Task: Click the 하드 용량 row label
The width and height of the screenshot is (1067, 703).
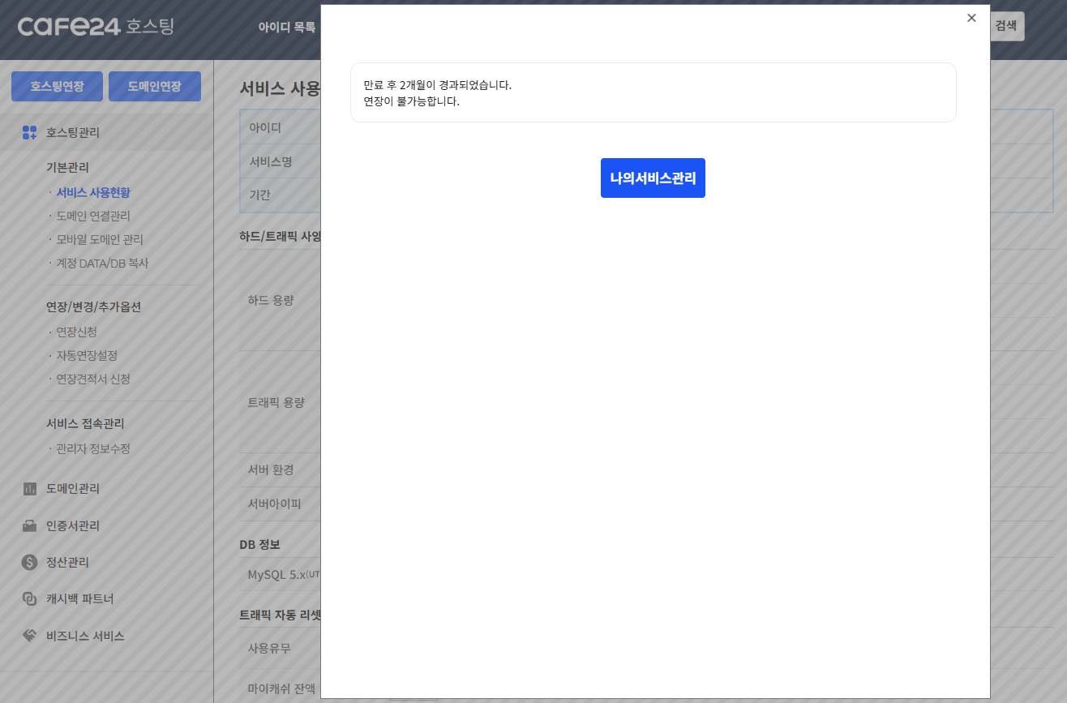Action: (x=271, y=300)
